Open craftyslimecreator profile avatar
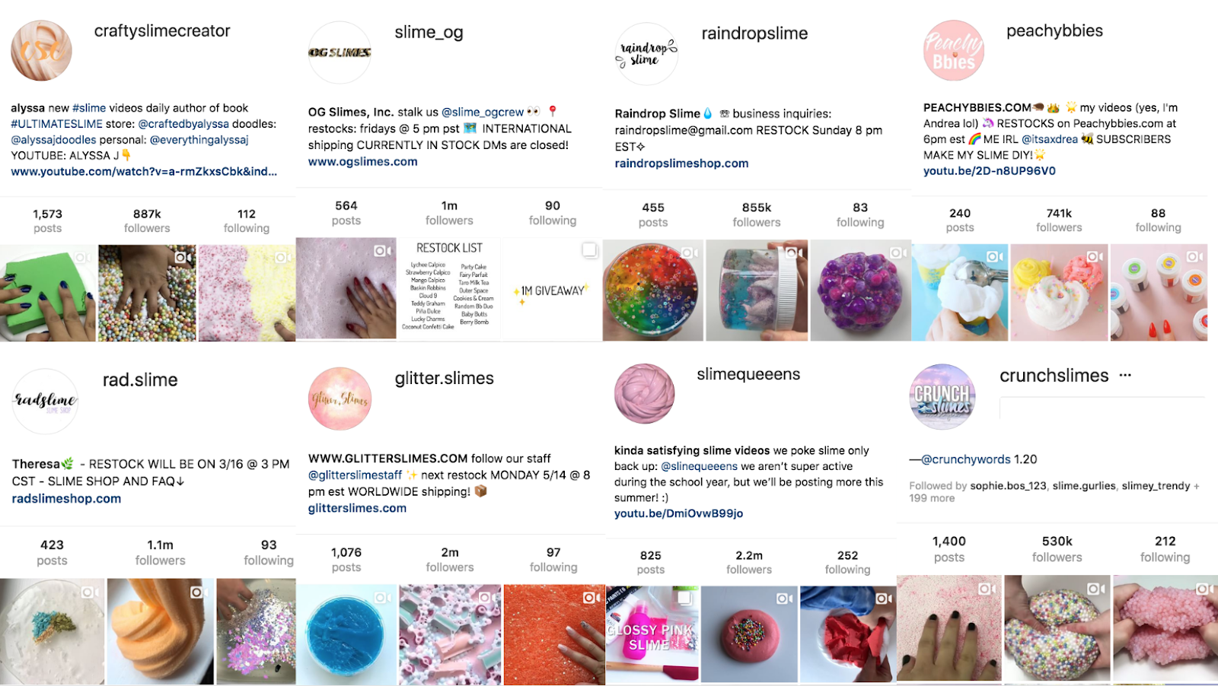This screenshot has height=686, width=1218. [41, 51]
